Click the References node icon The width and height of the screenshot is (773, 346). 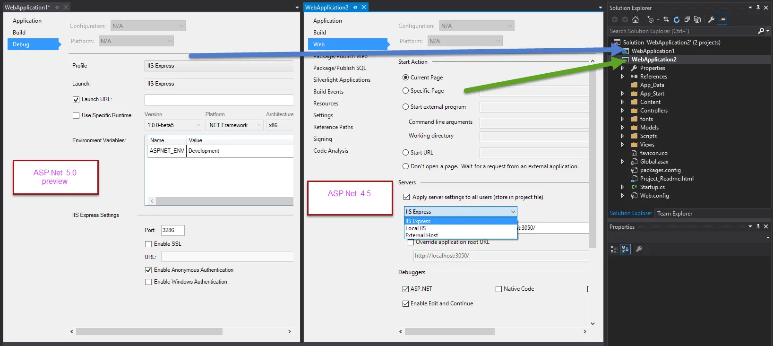coord(634,77)
